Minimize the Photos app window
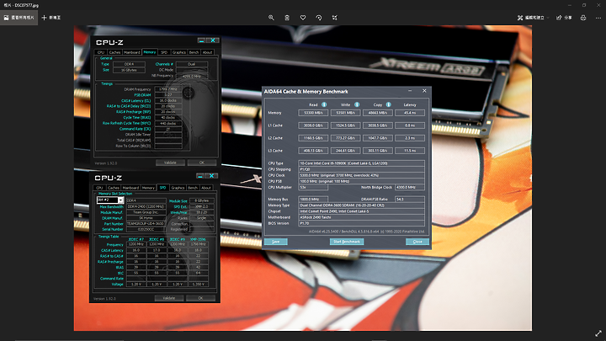This screenshot has width=606, height=341. [x=569, y=5]
